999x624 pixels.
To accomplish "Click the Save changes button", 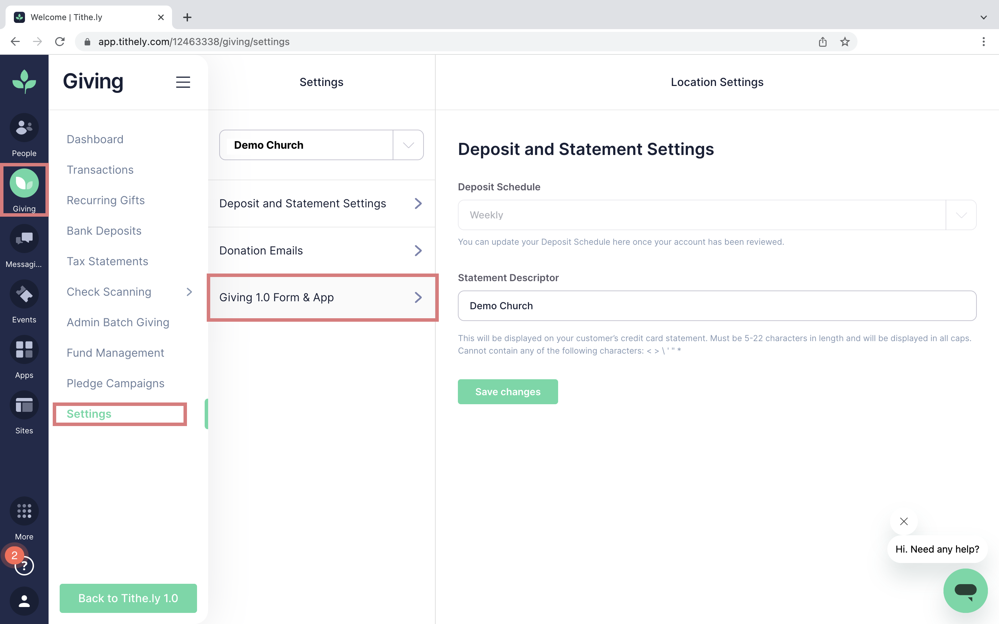I will 507,391.
